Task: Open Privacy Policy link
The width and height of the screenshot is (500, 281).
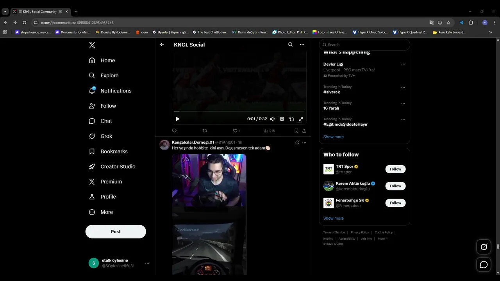Action: [x=360, y=232]
